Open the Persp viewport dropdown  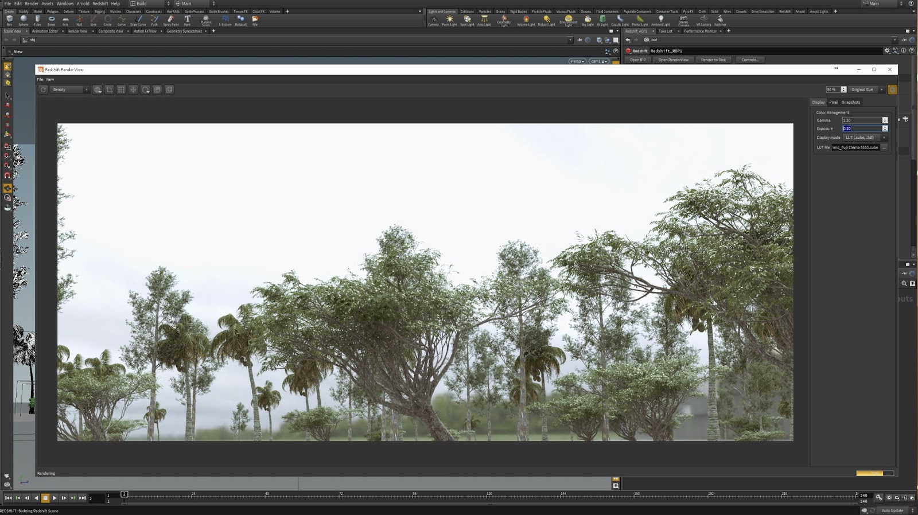click(577, 61)
